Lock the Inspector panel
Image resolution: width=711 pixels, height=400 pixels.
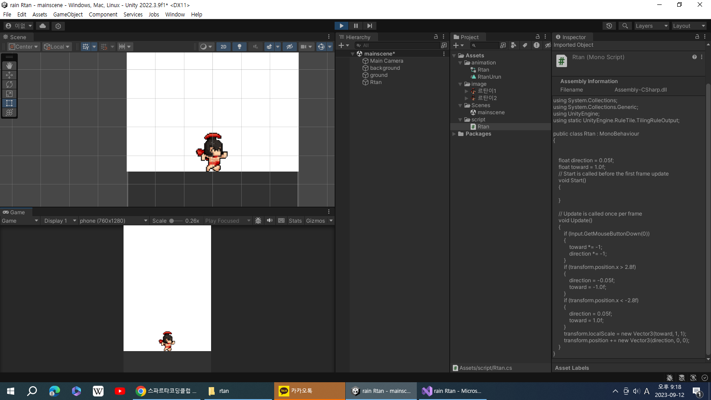[x=697, y=37]
